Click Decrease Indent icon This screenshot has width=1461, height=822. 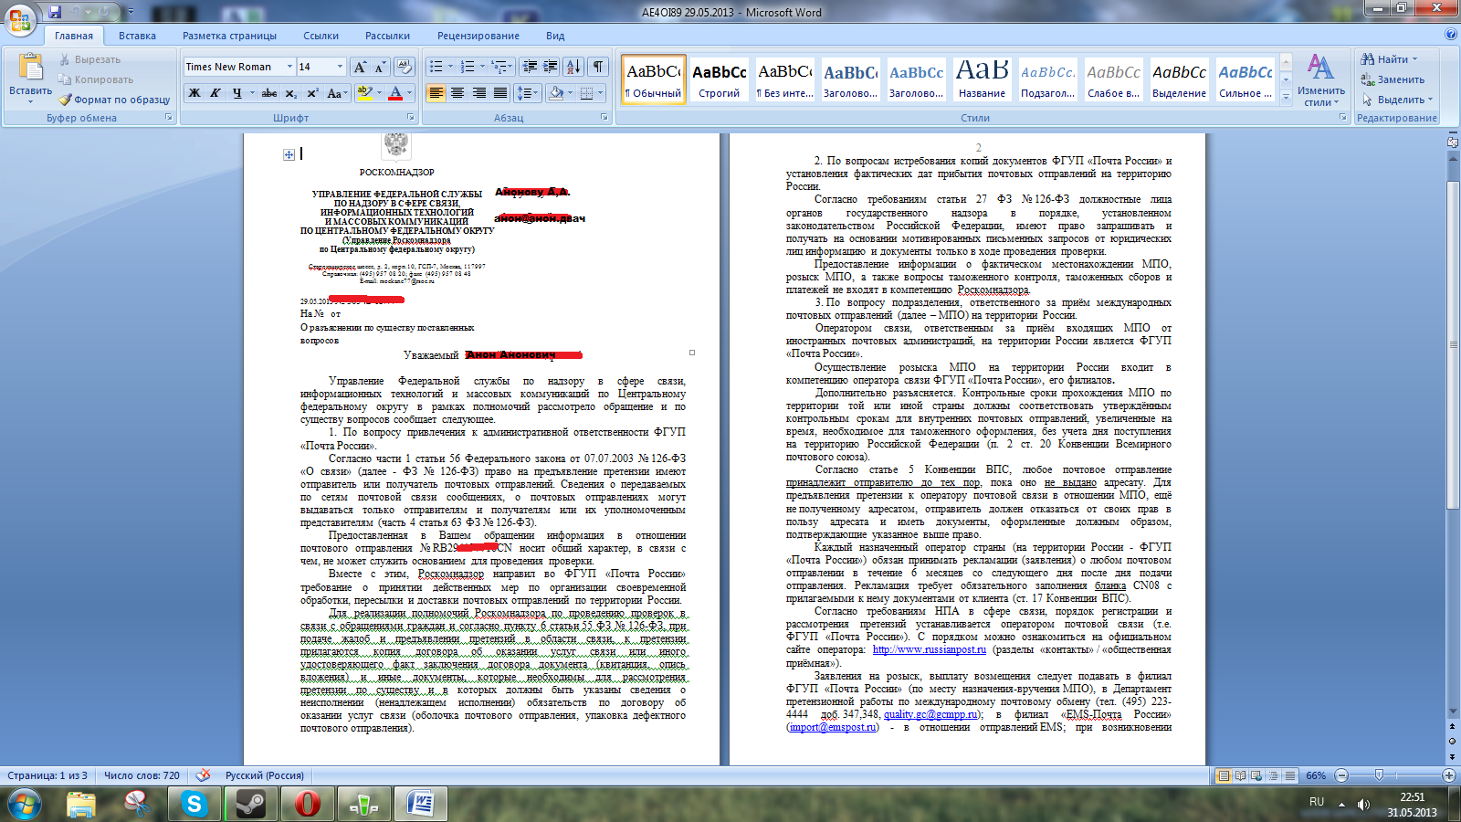(x=530, y=67)
